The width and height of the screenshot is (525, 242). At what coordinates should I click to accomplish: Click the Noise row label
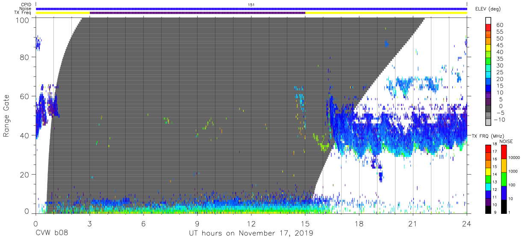[x=25, y=9]
